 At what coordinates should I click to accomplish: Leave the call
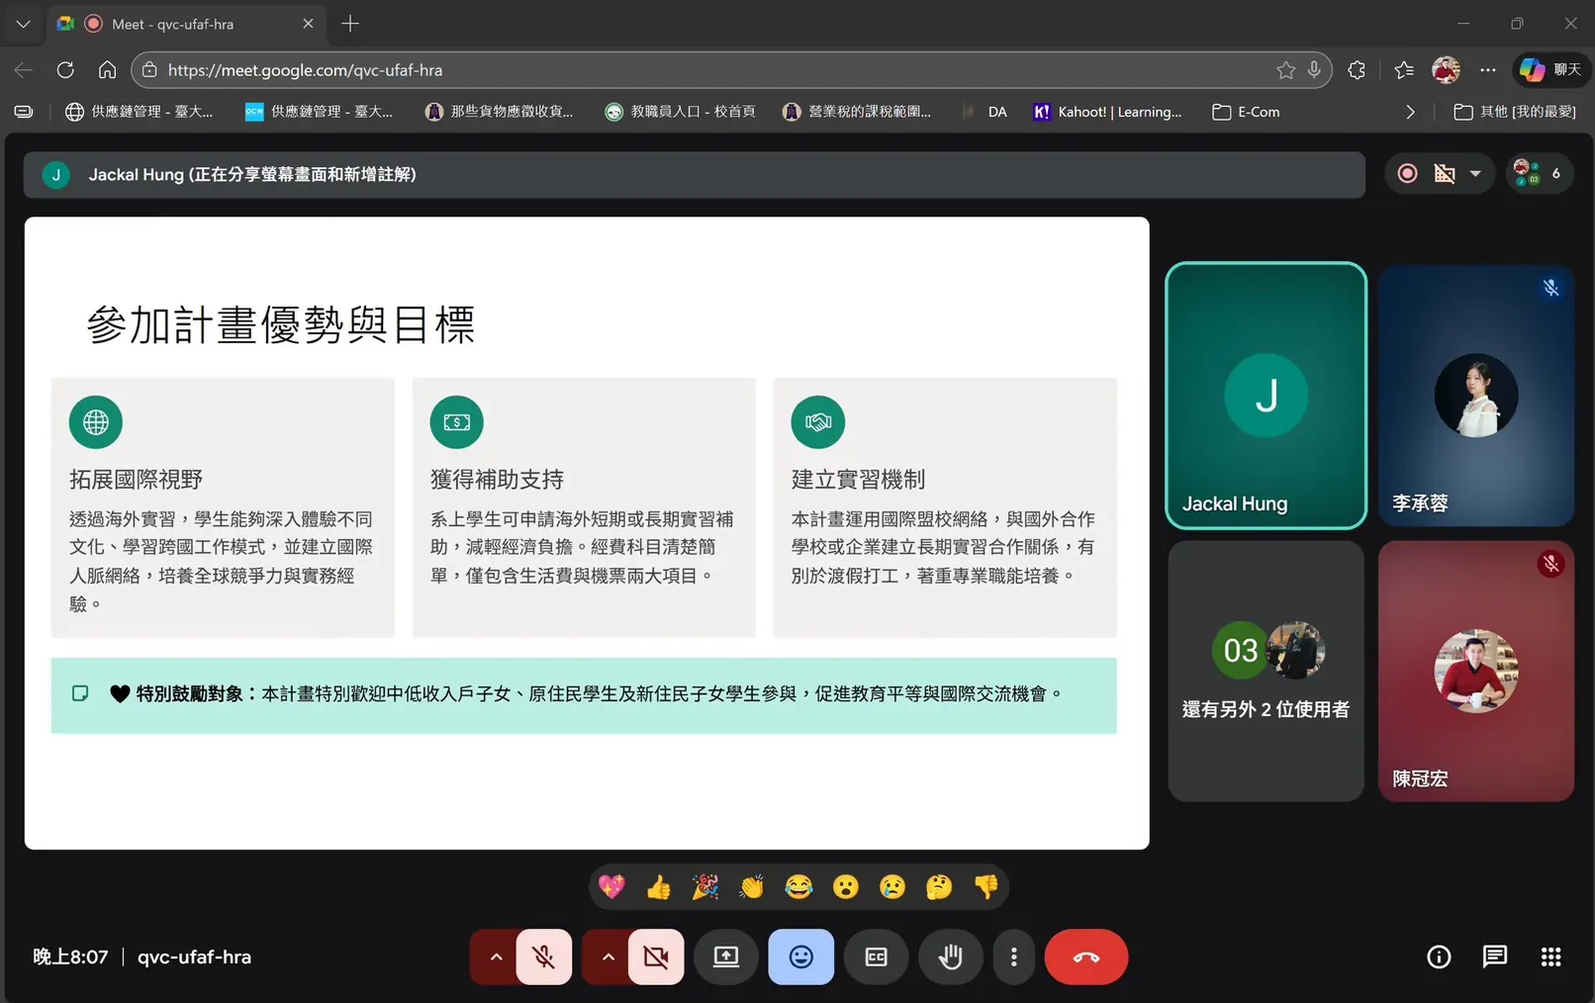pos(1085,957)
